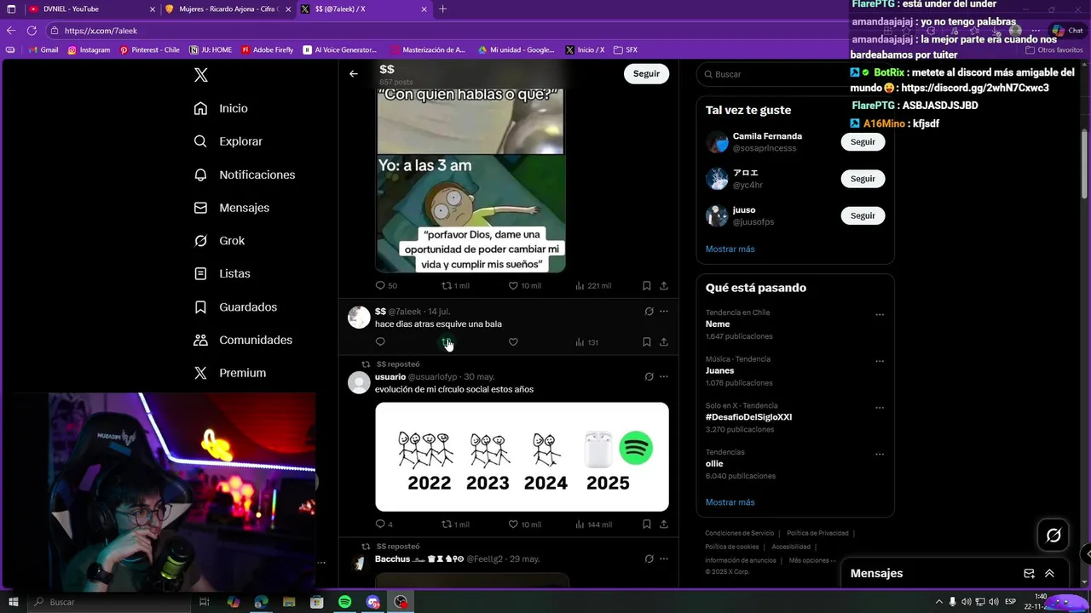Open the floating Grok button

pyautogui.click(x=1053, y=536)
